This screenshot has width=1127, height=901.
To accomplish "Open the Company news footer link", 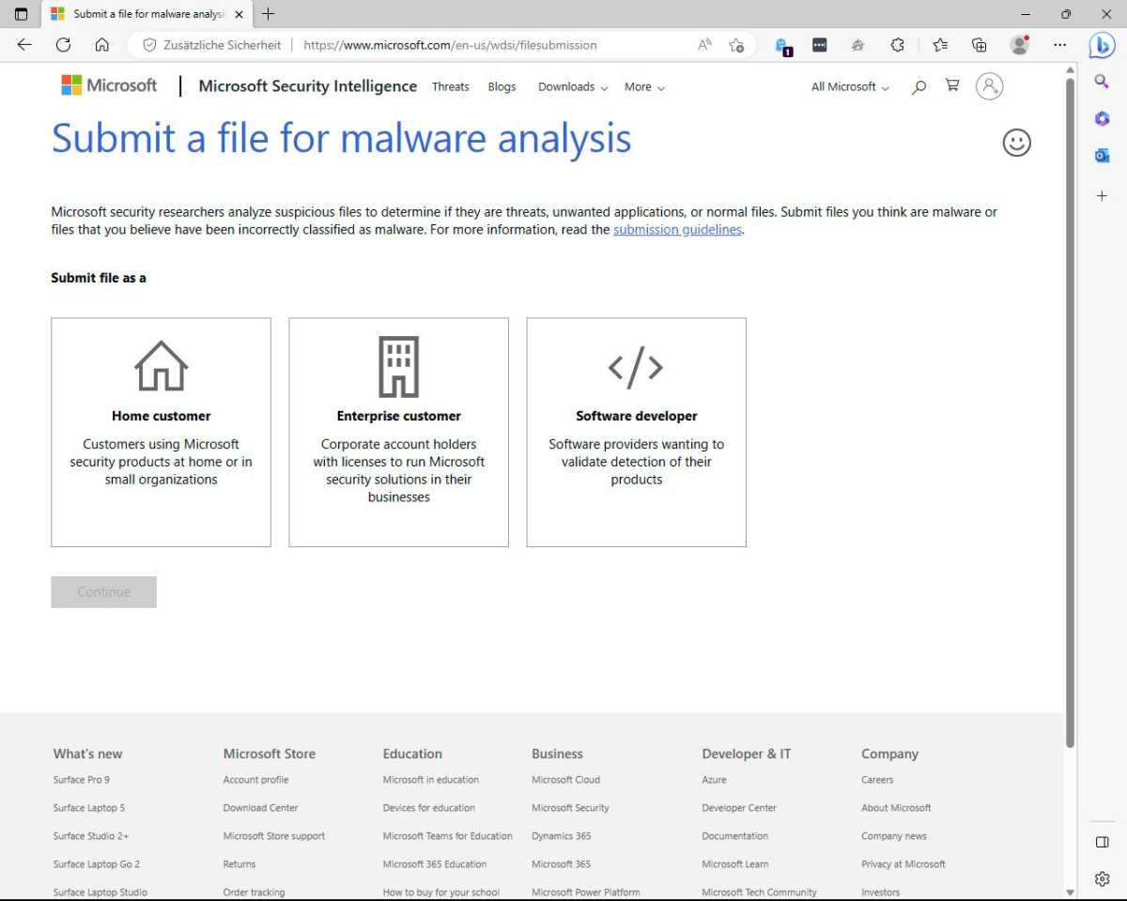I will click(894, 836).
